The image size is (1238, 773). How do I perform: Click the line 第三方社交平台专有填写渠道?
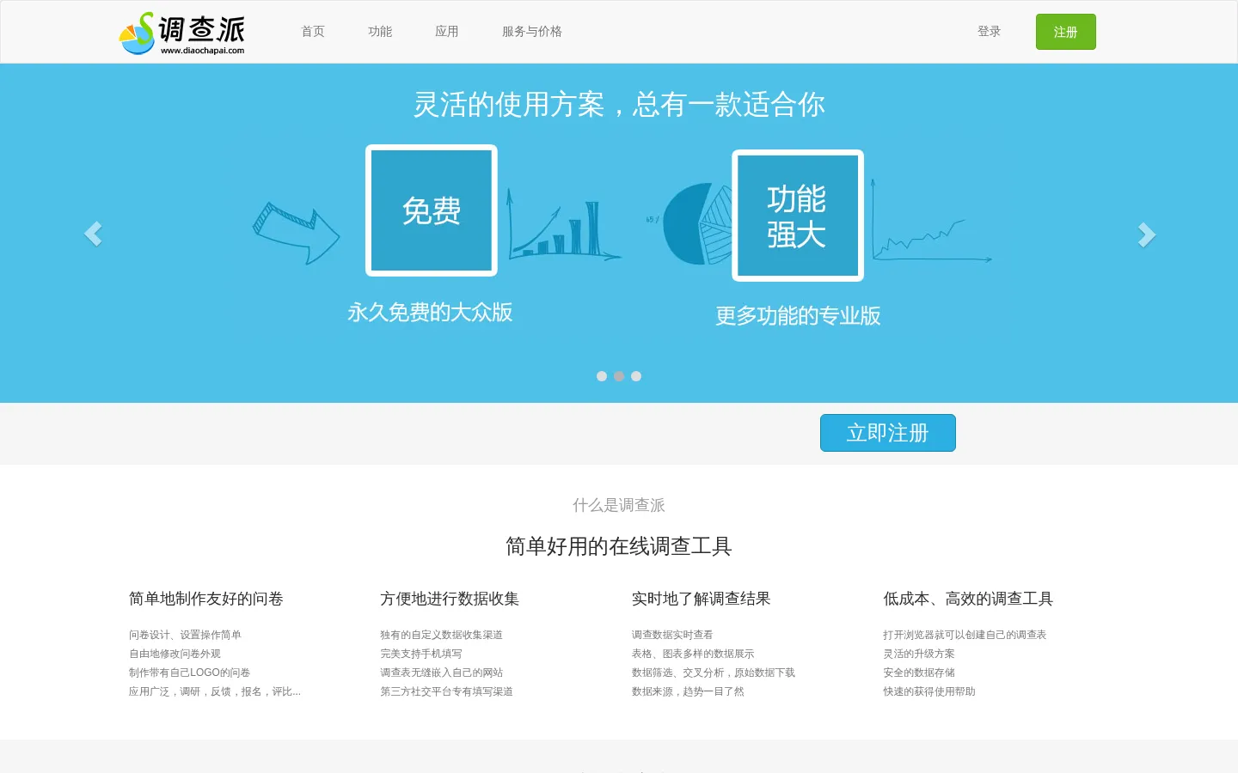tap(446, 691)
